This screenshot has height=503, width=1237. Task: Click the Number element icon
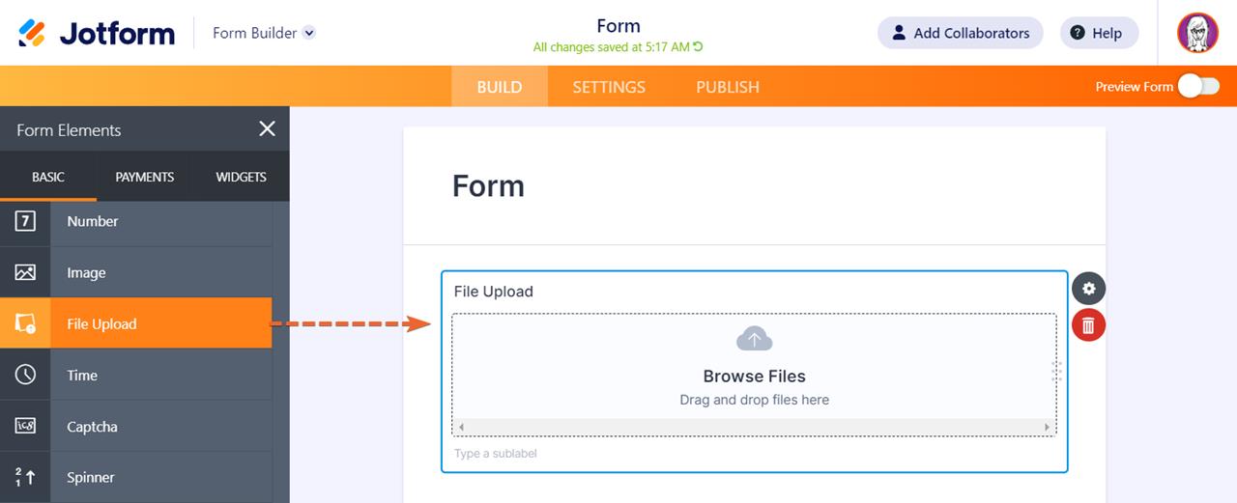pos(25,221)
